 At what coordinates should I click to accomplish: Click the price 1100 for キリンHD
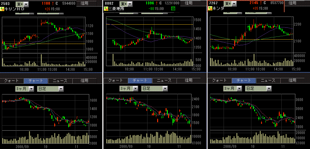click(46, 3)
